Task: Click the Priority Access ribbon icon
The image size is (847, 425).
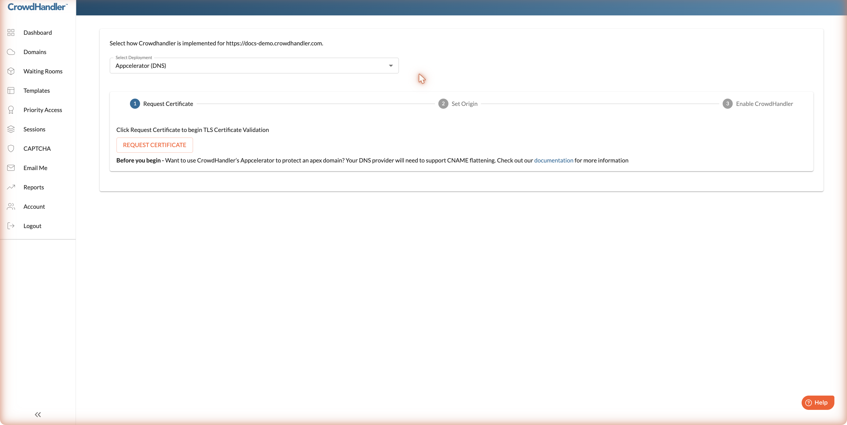Action: coord(11,110)
